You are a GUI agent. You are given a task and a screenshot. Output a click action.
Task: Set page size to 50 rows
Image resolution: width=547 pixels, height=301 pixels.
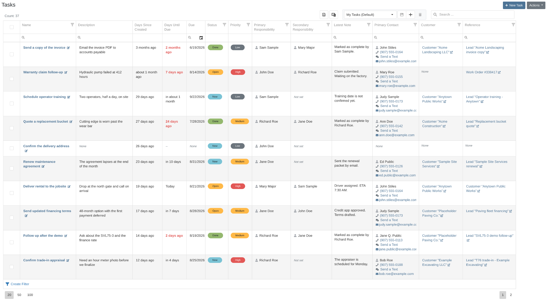pos(19,295)
